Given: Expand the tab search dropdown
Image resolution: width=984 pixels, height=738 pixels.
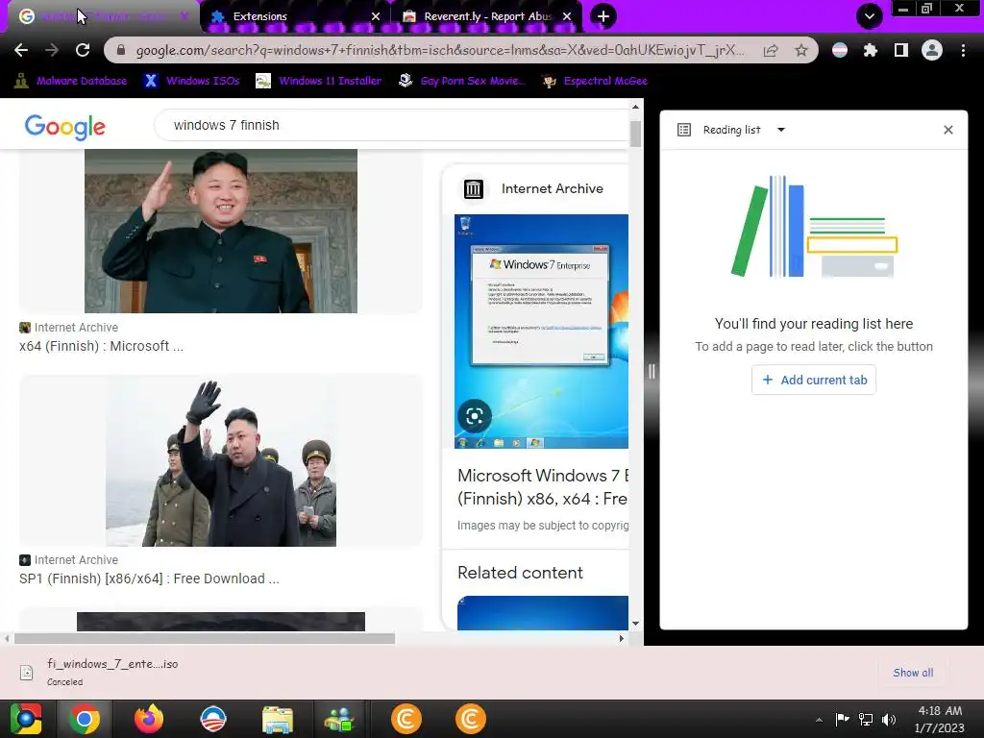Looking at the screenshot, I should pos(869,16).
